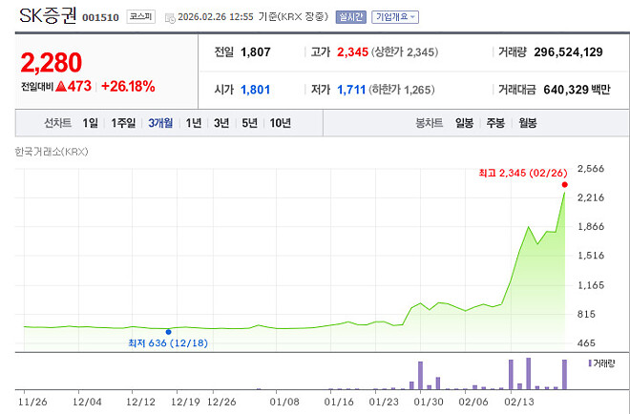Click the 거래량 legend purple marker
The width and height of the screenshot is (630, 414).
point(589,363)
